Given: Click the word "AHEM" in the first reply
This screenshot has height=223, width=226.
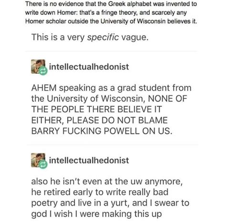Looking at the screenshot, I should (44, 88).
